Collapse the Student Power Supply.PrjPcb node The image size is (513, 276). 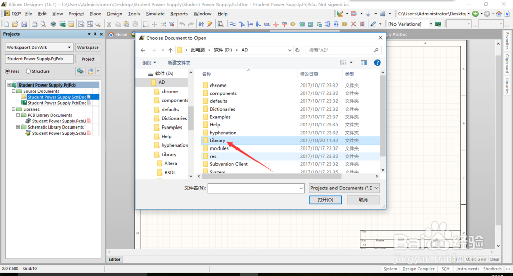pos(9,85)
